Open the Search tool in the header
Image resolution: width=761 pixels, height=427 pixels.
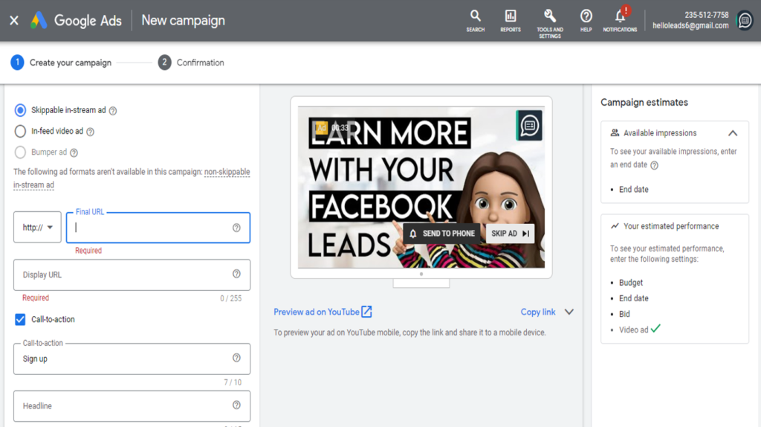click(x=475, y=21)
